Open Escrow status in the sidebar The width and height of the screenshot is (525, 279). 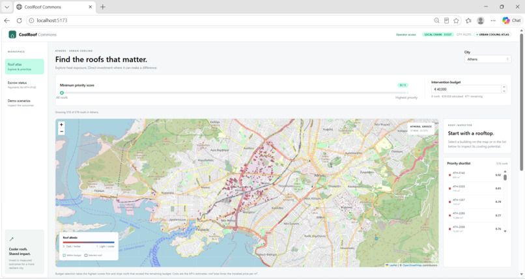tap(25, 85)
